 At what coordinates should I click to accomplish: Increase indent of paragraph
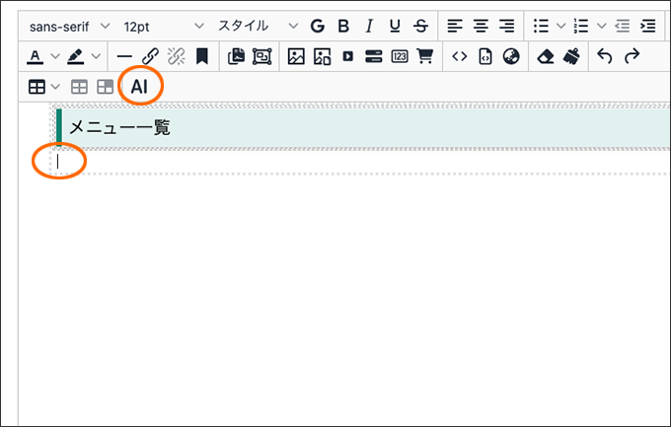pos(648,27)
